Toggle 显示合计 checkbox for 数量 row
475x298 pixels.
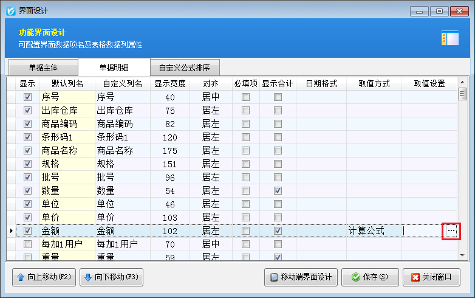278,191
